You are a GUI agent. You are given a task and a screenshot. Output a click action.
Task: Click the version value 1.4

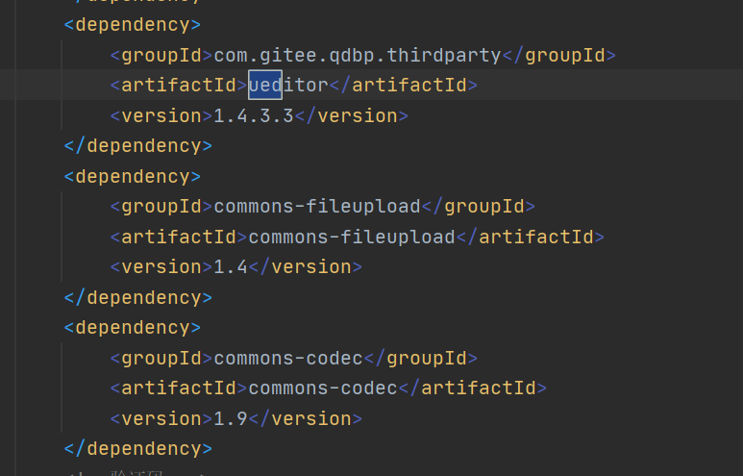[x=231, y=267]
